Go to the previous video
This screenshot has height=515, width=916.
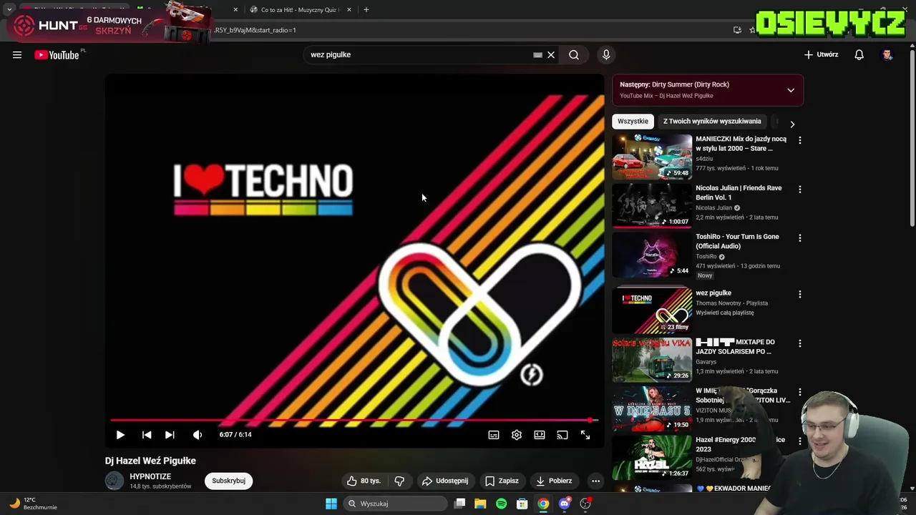[x=147, y=434]
